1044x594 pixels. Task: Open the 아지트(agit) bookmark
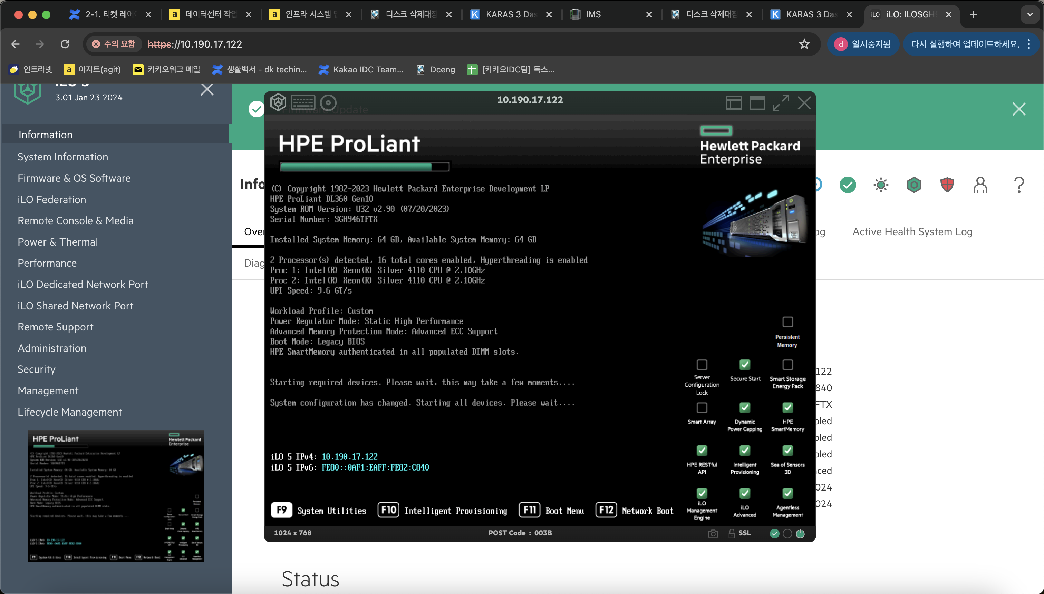(x=92, y=69)
